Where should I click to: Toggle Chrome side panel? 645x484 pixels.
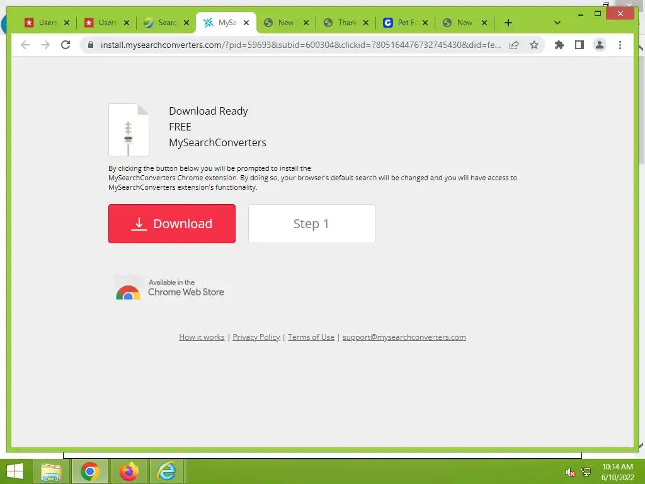pos(579,45)
